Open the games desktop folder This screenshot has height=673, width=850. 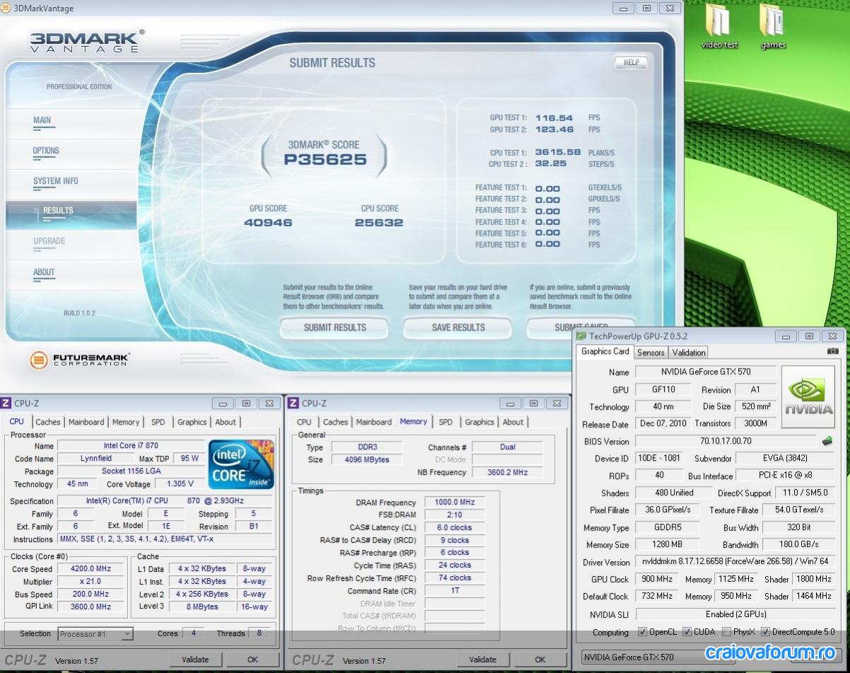773,26
